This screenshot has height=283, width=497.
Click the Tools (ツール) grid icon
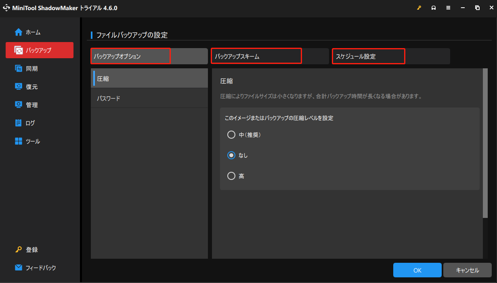(19, 141)
